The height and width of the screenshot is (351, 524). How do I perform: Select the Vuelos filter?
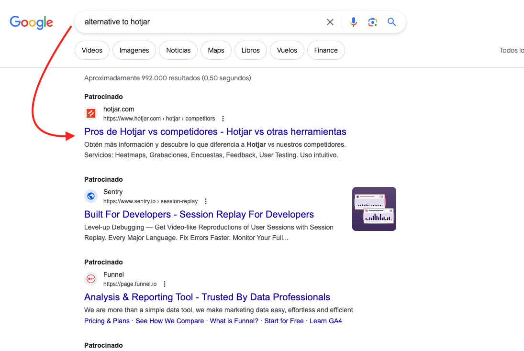[x=287, y=50]
